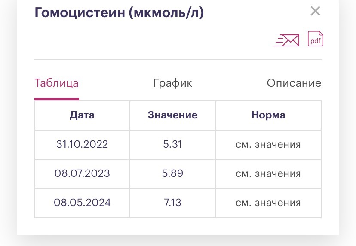The width and height of the screenshot is (356, 246).
Task: Click the 5.89 value cell
Action: (x=172, y=173)
